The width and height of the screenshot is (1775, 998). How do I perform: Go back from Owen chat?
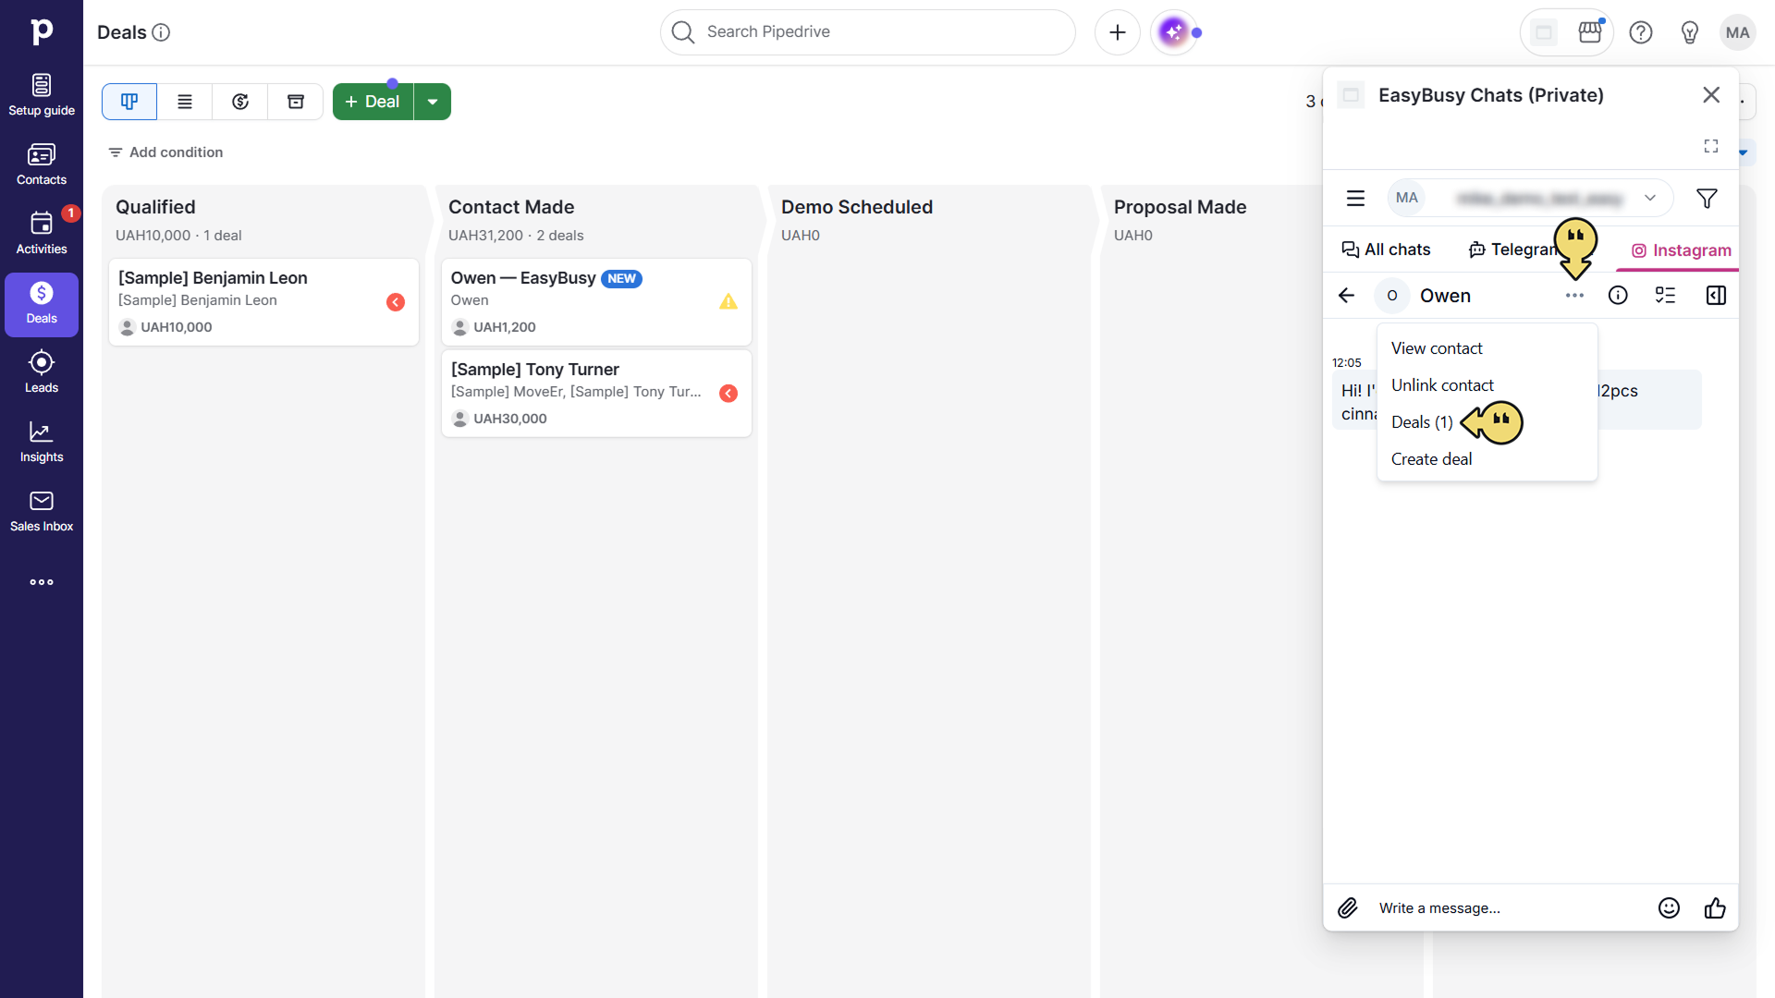(1346, 296)
